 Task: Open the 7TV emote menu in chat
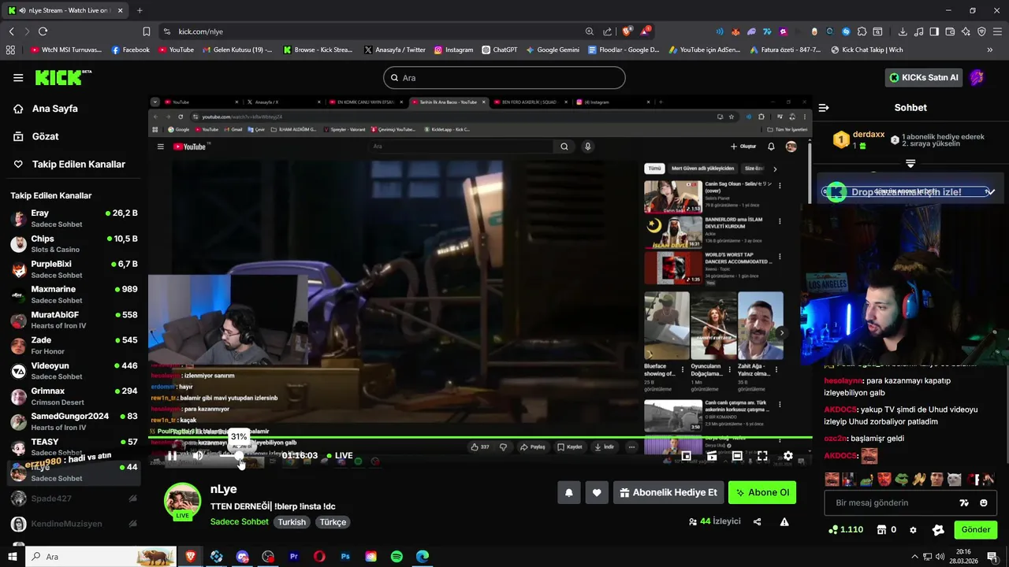[x=964, y=502]
